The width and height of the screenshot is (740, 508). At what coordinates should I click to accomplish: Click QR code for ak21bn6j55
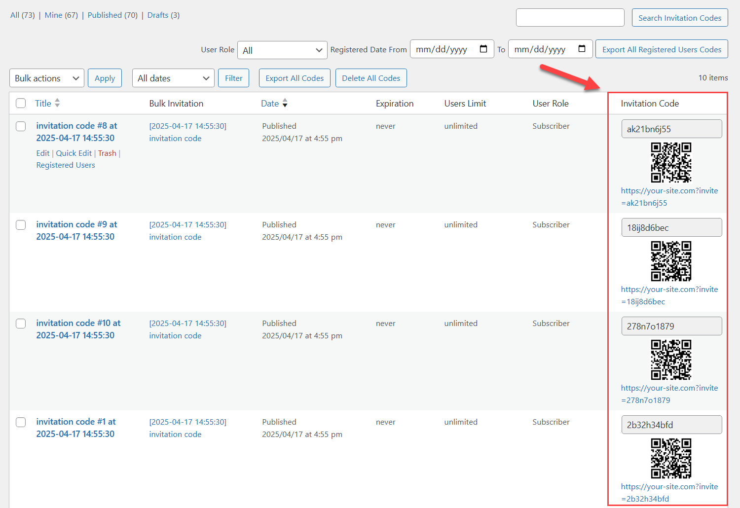click(671, 163)
